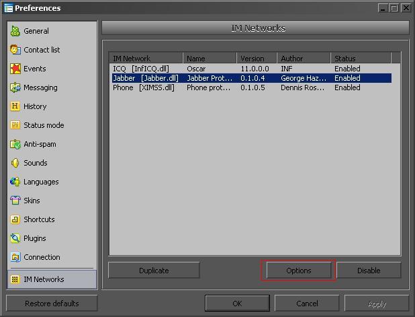
Task: Click the INF author cell
Action: tap(287, 69)
